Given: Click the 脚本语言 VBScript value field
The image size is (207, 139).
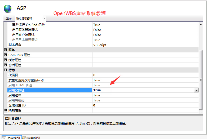Looking at the screenshot, I should tap(100, 45).
